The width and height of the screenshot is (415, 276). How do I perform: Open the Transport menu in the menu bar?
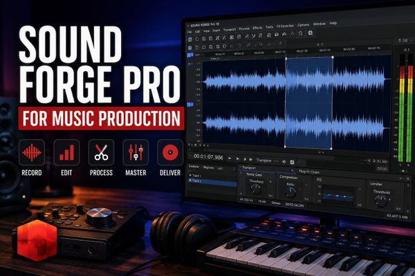point(229,30)
